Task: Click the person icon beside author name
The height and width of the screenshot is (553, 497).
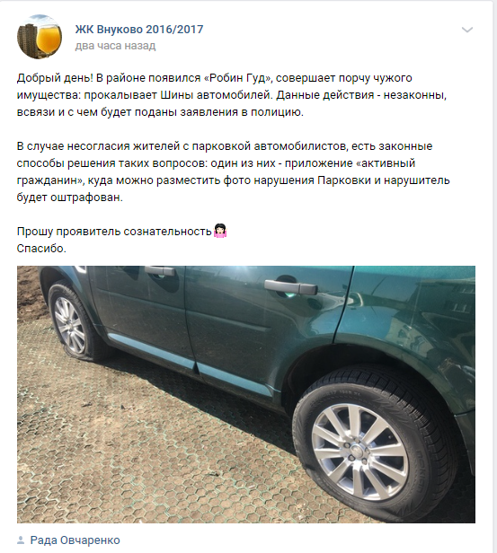Action: pos(21,540)
